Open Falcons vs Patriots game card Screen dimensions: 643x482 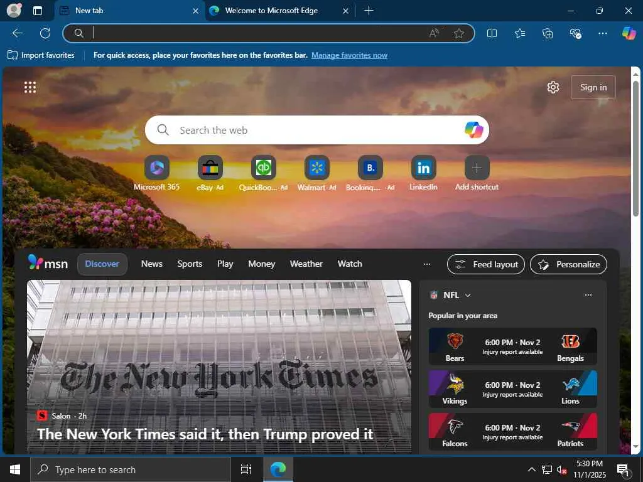512,432
